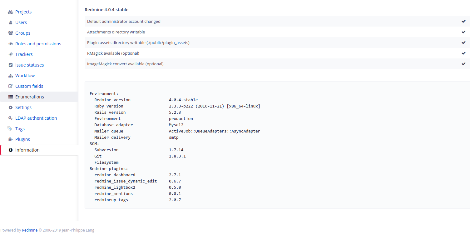Click the redmineup_tags plugin entry
Image resolution: width=470 pixels, height=240 pixels.
click(x=111, y=200)
